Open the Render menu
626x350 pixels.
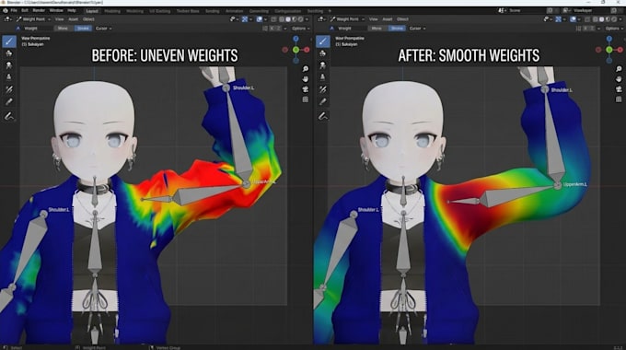(x=39, y=10)
